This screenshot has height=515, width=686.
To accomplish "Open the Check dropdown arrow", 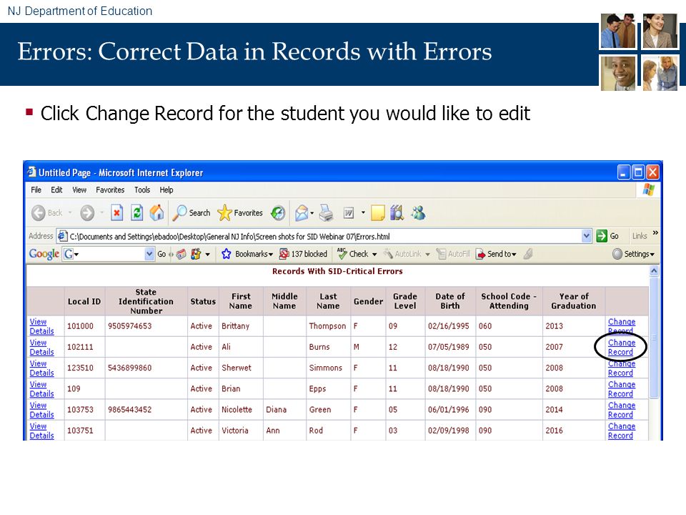I will tap(374, 255).
